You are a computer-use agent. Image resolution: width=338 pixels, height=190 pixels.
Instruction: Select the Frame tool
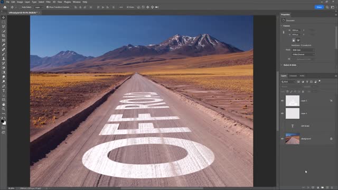click(x=4, y=40)
